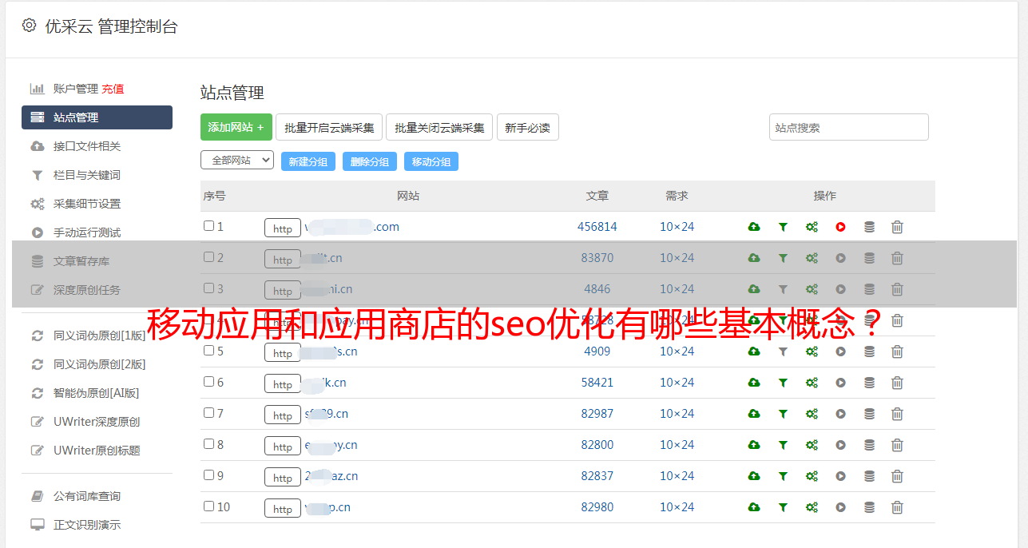
Task: Open 接口文件相关 in the sidebar
Action: pyautogui.click(x=87, y=146)
